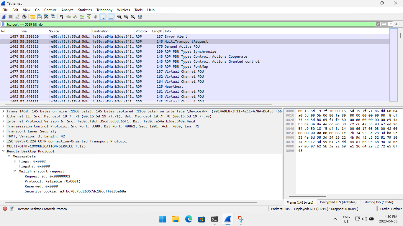This screenshot has height=226, width=403.
Task: Zoom in main window text
Action: pyautogui.click(x=119, y=17)
